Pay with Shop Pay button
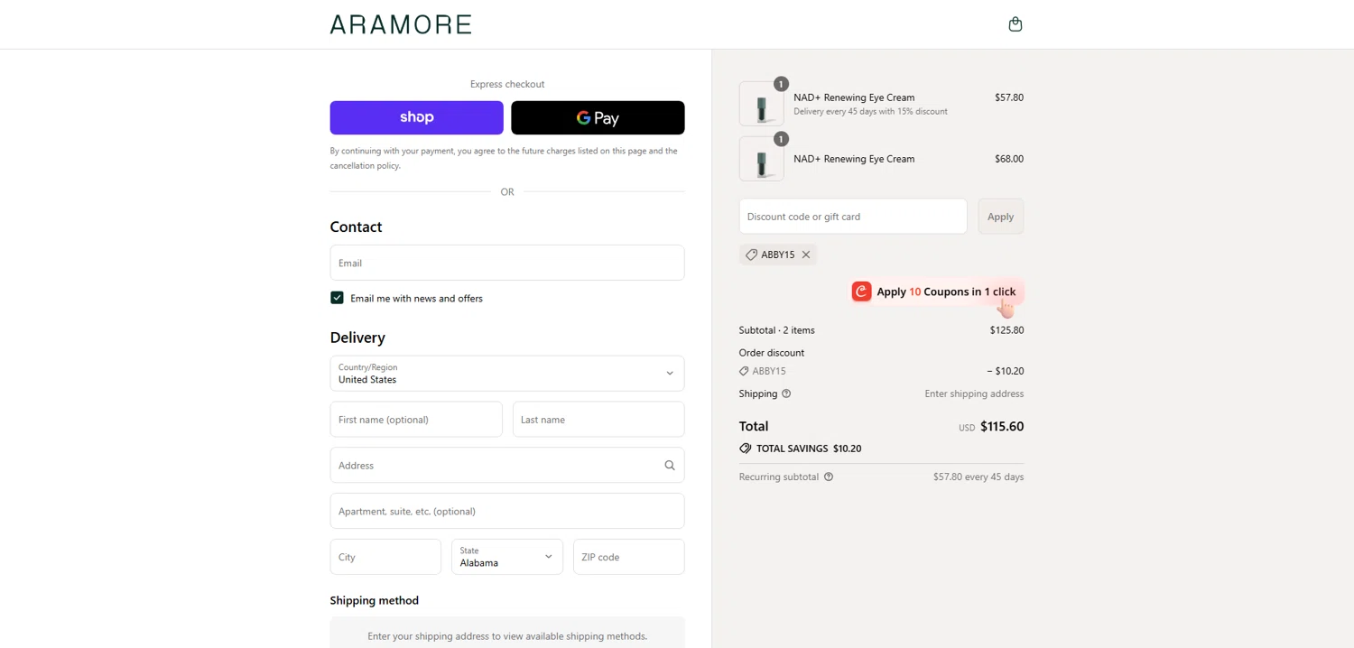This screenshot has width=1354, height=648. 416,117
